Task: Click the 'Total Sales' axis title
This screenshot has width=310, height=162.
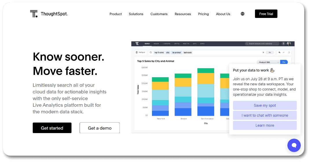Action: tap(138, 89)
